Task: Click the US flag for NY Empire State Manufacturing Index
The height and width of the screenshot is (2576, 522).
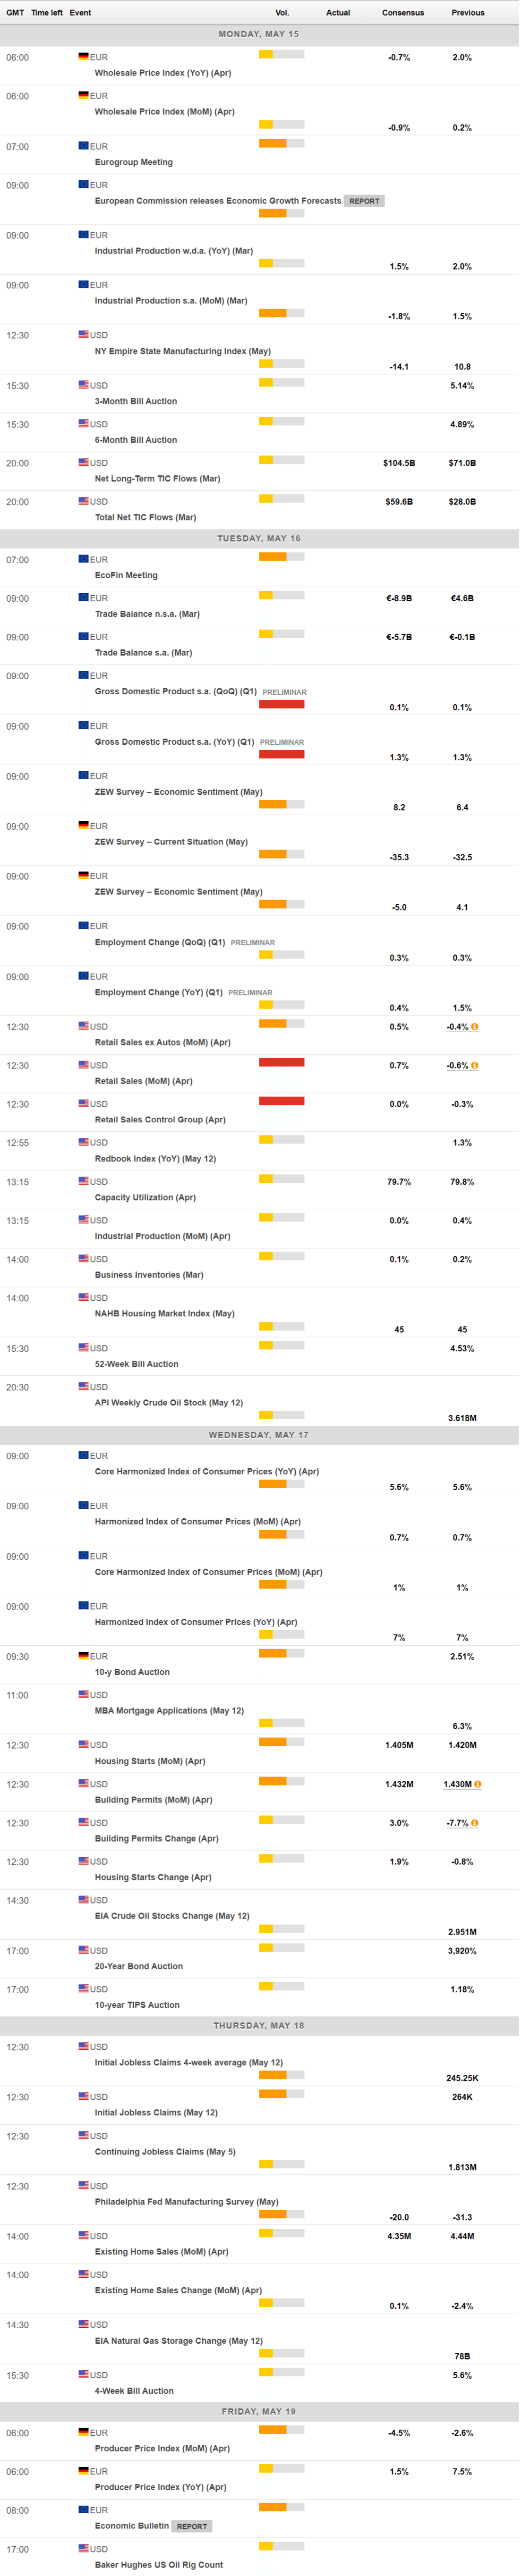Action: click(84, 335)
